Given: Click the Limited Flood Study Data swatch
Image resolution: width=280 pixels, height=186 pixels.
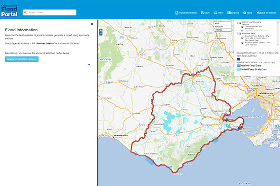Looking at the screenshot, I should [238, 69].
